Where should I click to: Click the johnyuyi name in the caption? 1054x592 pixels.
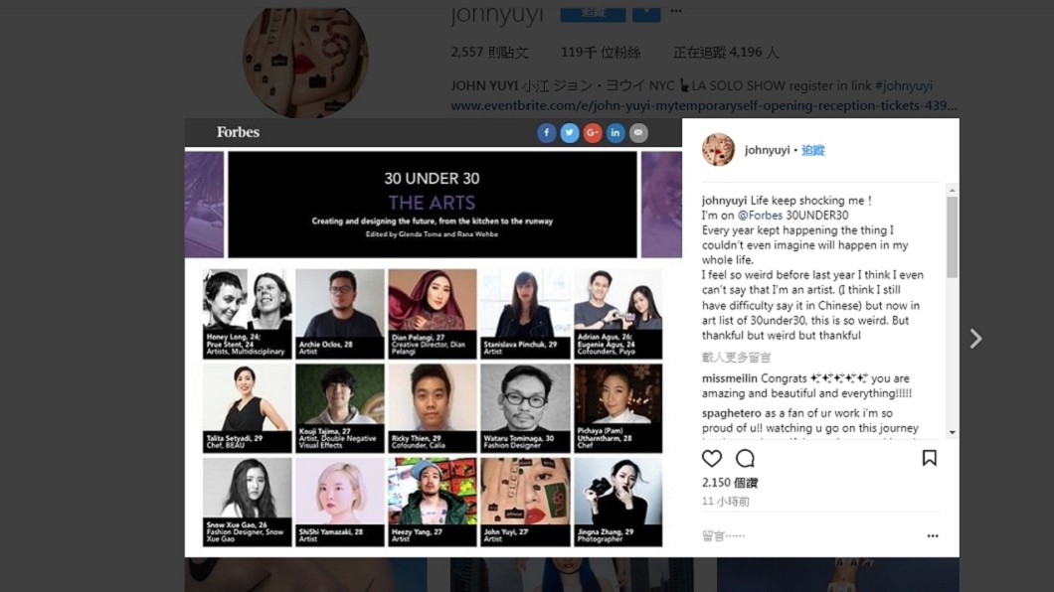click(725, 201)
